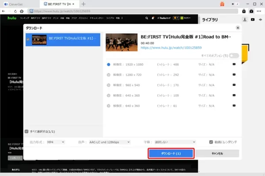Open the アニメ menu on hulu

coord(56,18)
